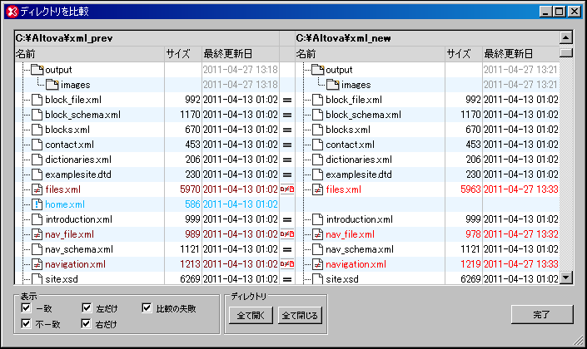The width and height of the screenshot is (587, 349).
Task: Click the file icon of dictionaries.xml on left
Action: [37, 160]
